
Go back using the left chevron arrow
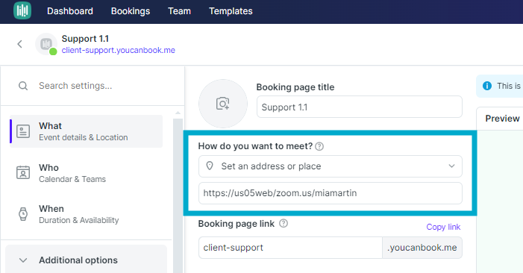[19, 44]
